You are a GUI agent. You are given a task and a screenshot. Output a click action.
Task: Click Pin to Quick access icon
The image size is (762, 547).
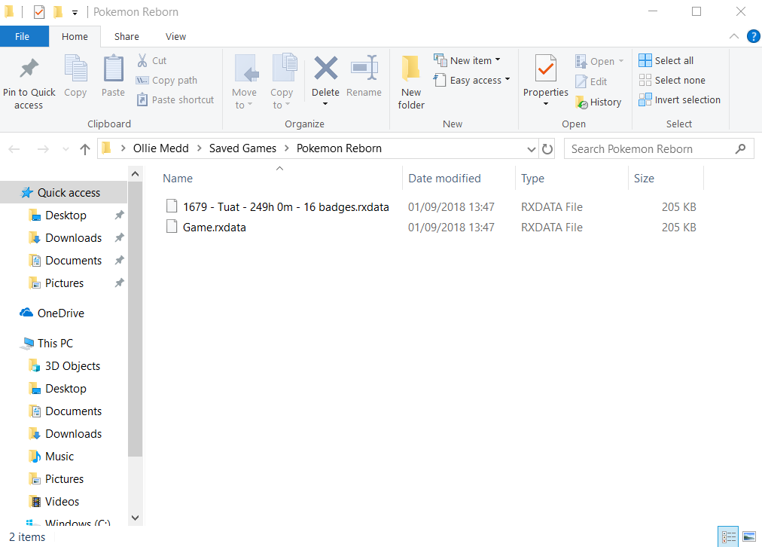pos(29,68)
